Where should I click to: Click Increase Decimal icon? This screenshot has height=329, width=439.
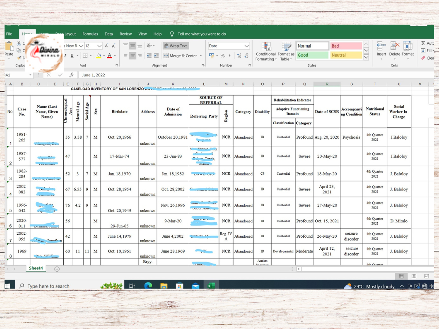[x=239, y=56]
